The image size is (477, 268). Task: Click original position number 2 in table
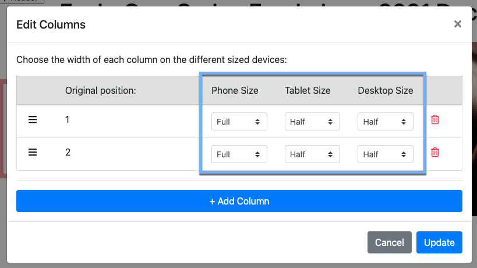click(68, 152)
